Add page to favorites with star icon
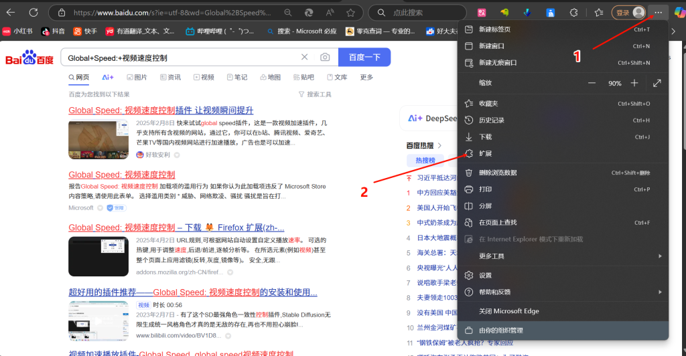The width and height of the screenshot is (686, 356). pyautogui.click(x=351, y=13)
